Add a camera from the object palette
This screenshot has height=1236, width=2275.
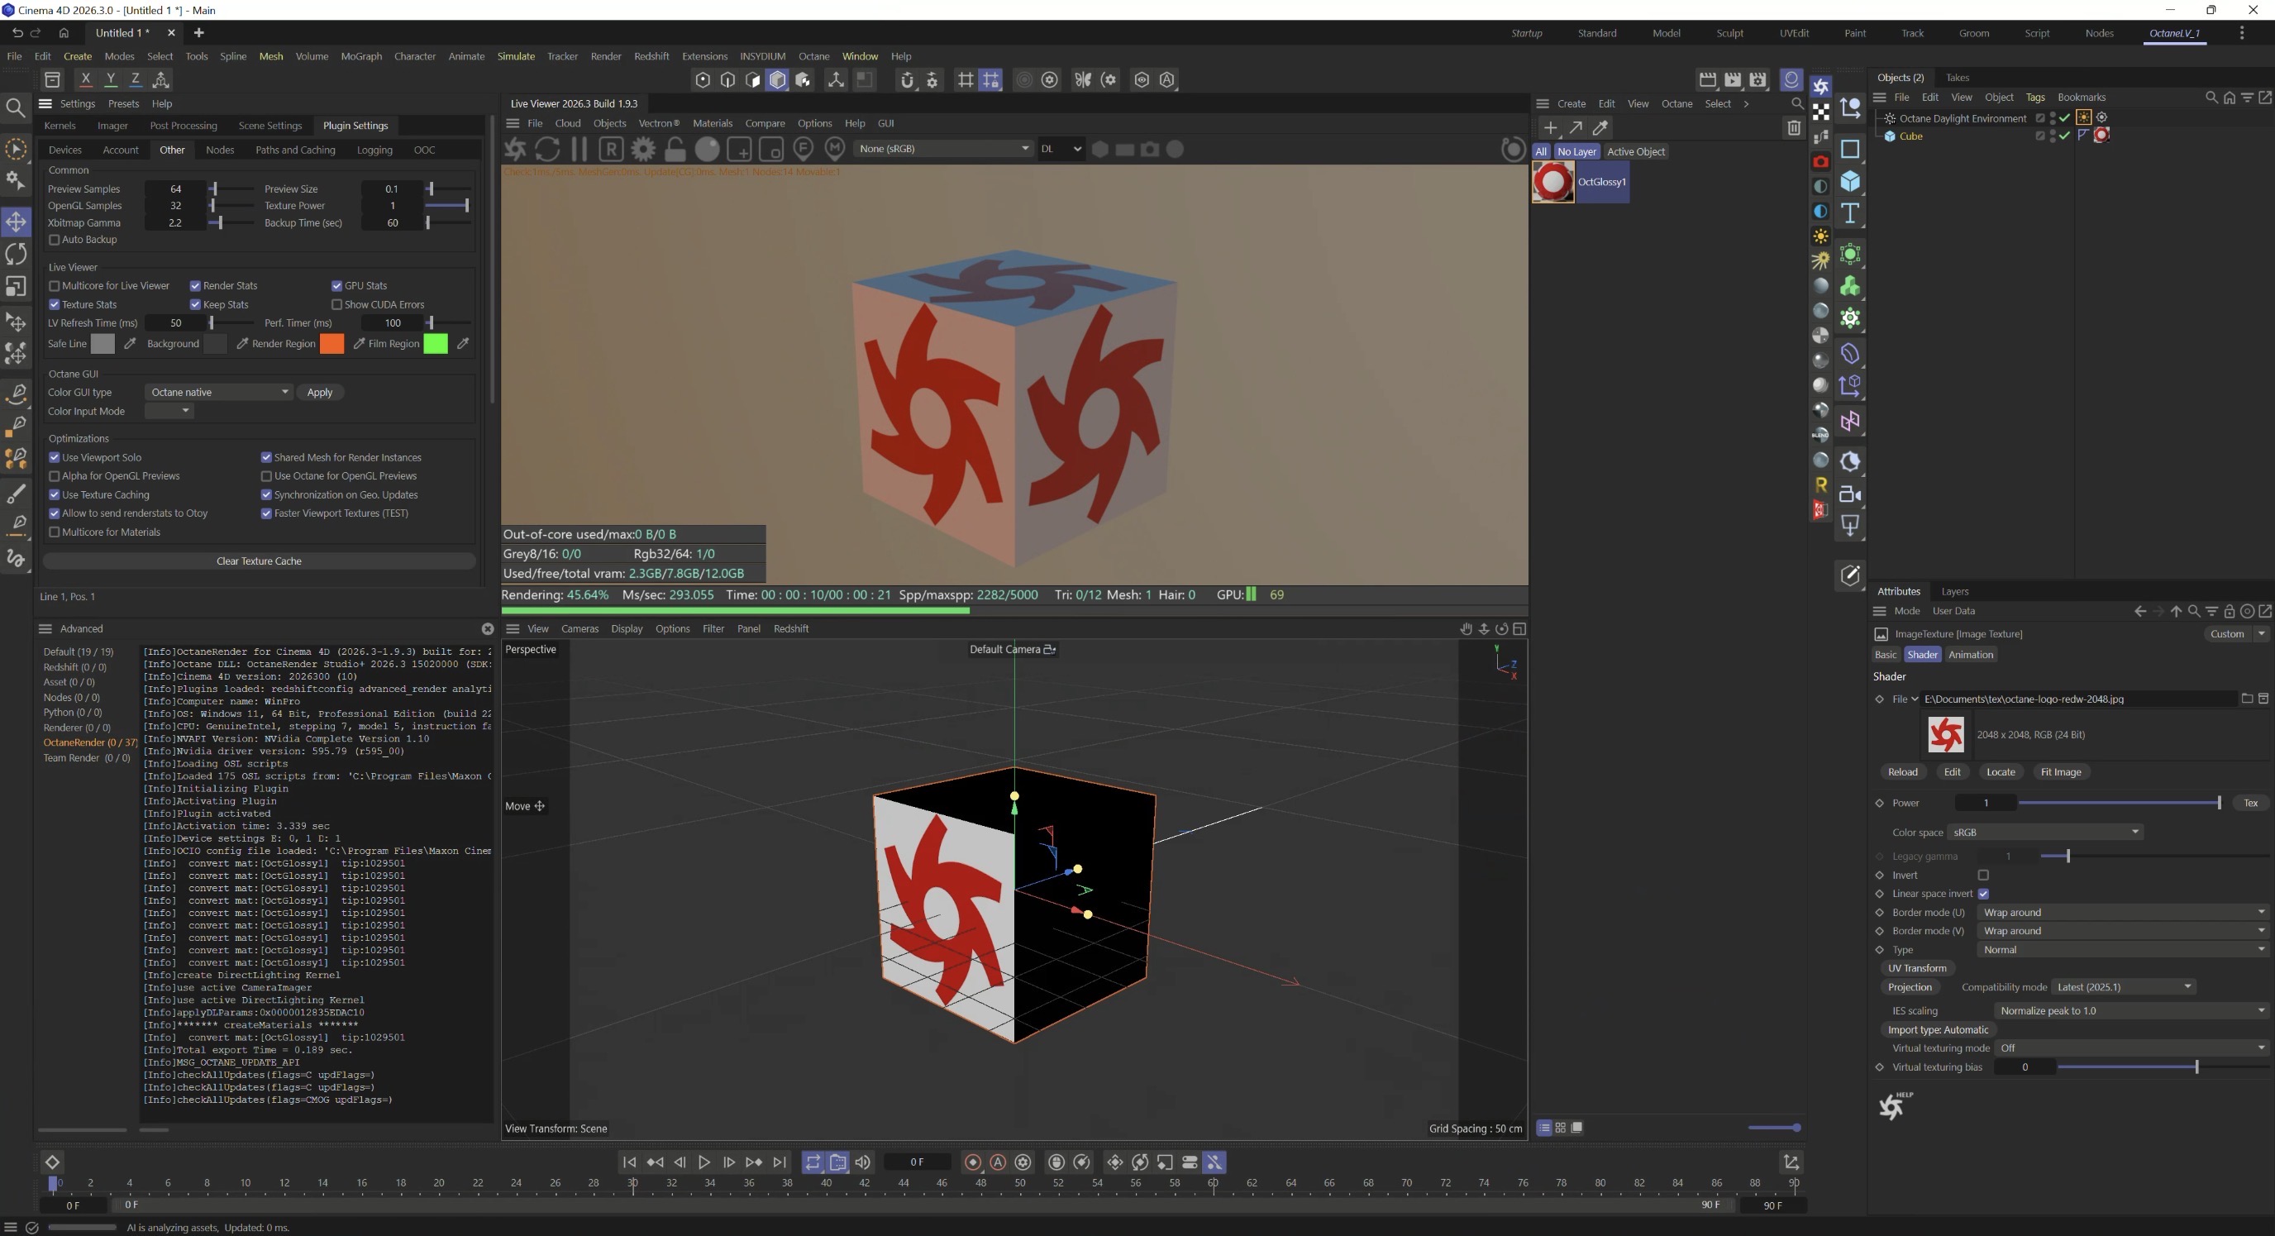1849,494
